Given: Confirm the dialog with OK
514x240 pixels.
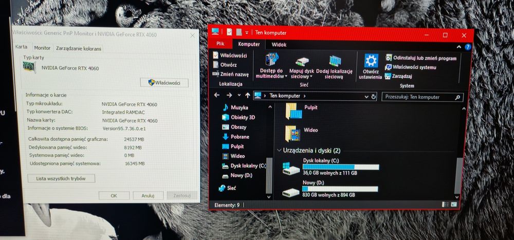Looking at the screenshot, I should pos(114,196).
